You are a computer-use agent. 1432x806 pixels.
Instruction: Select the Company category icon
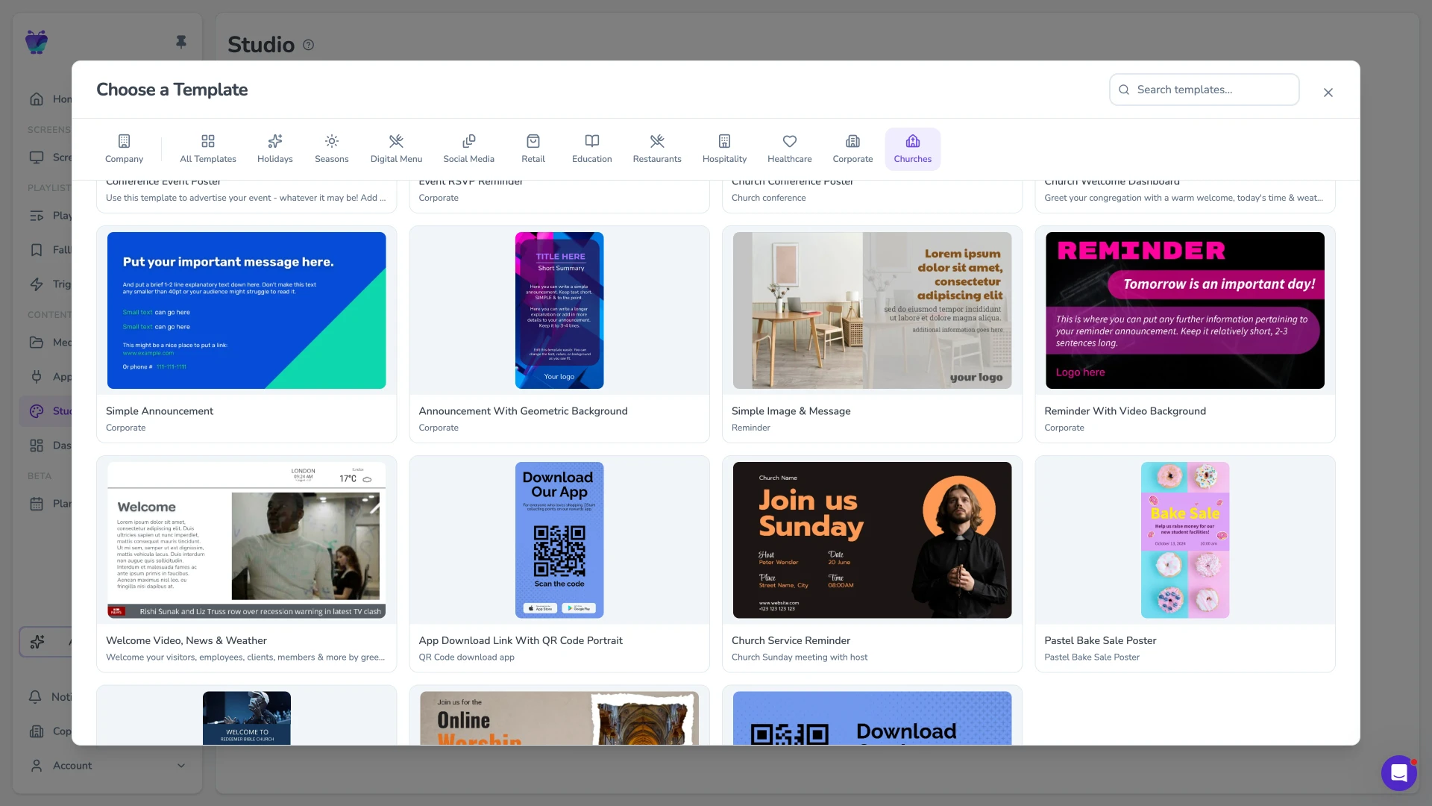124,141
